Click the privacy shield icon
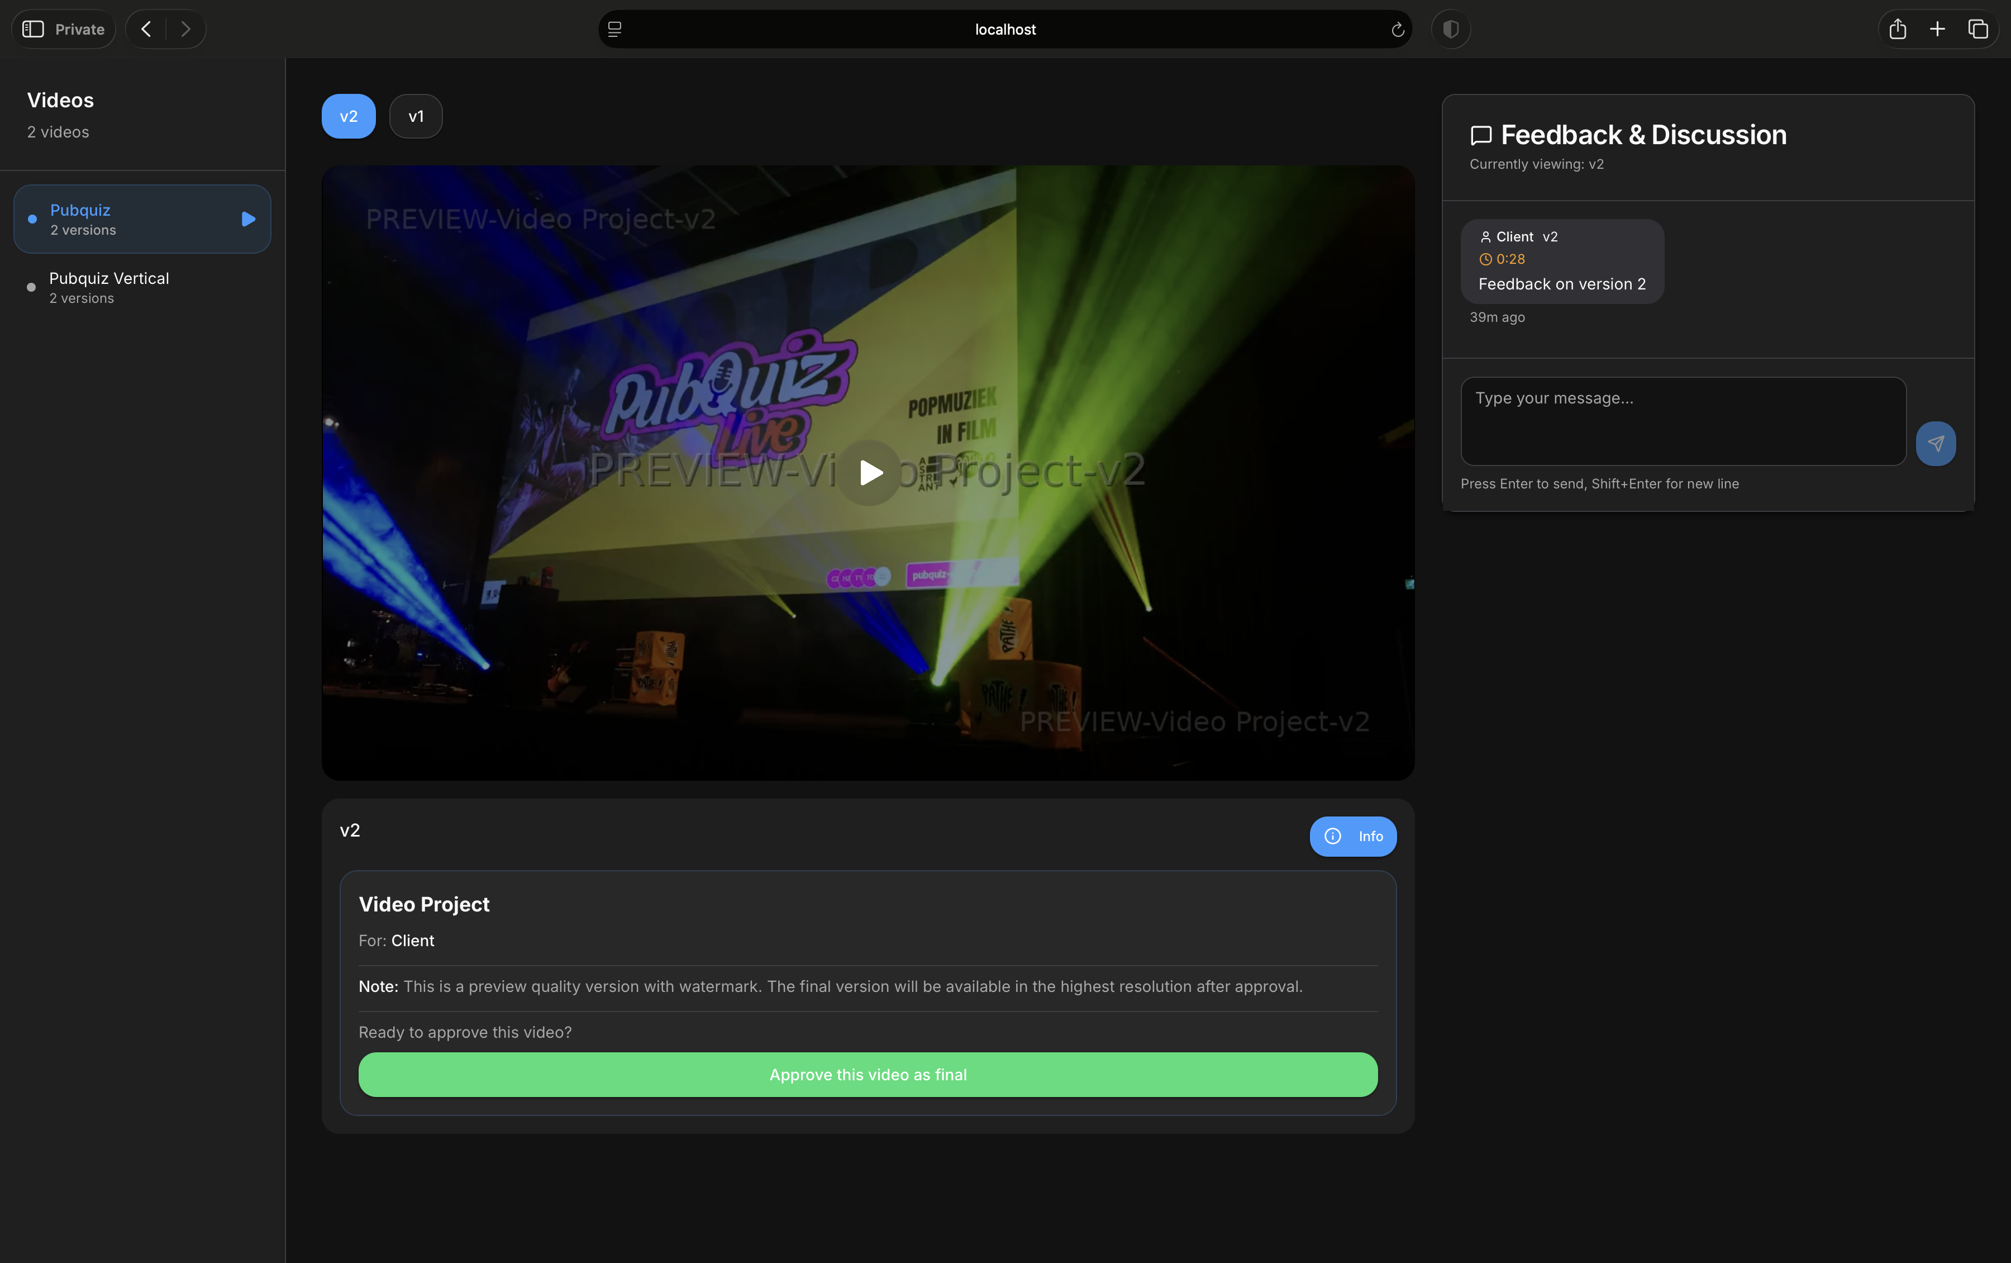2011x1263 pixels. point(1450,29)
